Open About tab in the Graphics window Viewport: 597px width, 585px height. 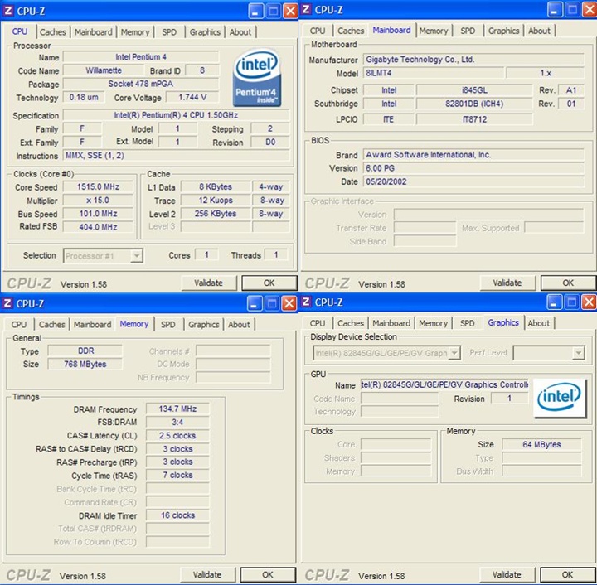(539, 323)
